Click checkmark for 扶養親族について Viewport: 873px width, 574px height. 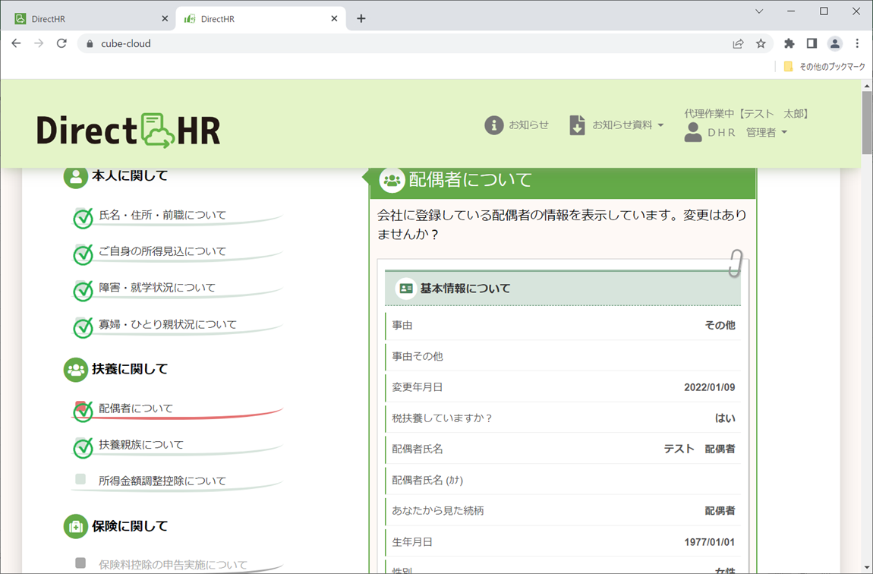pyautogui.click(x=83, y=448)
